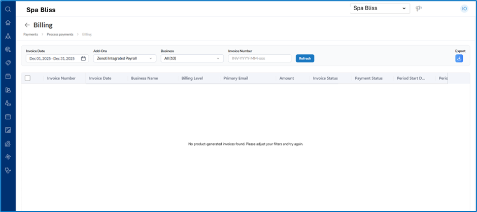This screenshot has height=212, width=477.
Task: Click the Process payments breadcrumb
Action: tap(60, 34)
